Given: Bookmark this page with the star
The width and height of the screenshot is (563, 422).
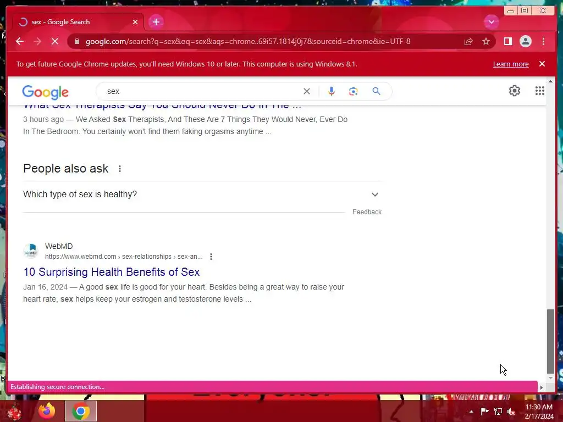Looking at the screenshot, I should [x=486, y=41].
